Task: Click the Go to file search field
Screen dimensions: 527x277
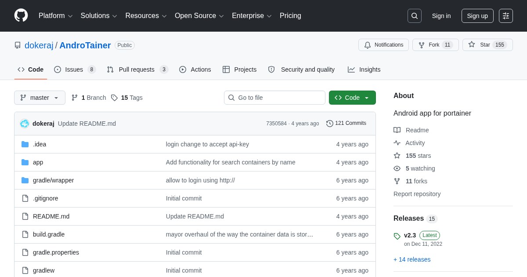Action: tap(274, 98)
